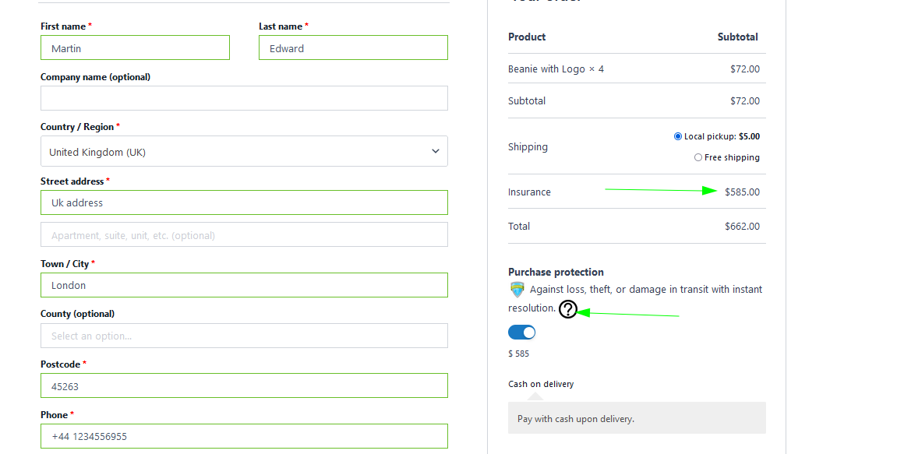Focus the Company name text field
The height and width of the screenshot is (454, 897).
pyautogui.click(x=244, y=99)
